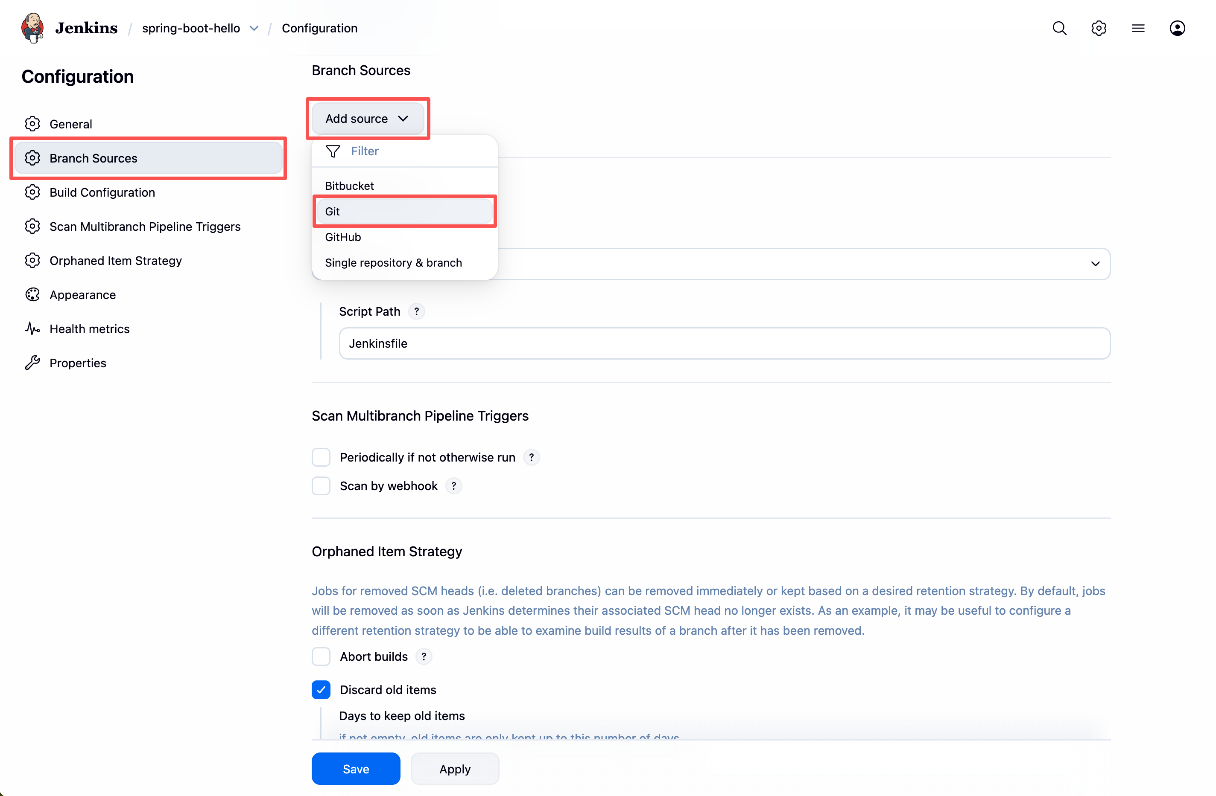Toggle the Add source dropdown
The image size is (1216, 796).
[x=367, y=119]
